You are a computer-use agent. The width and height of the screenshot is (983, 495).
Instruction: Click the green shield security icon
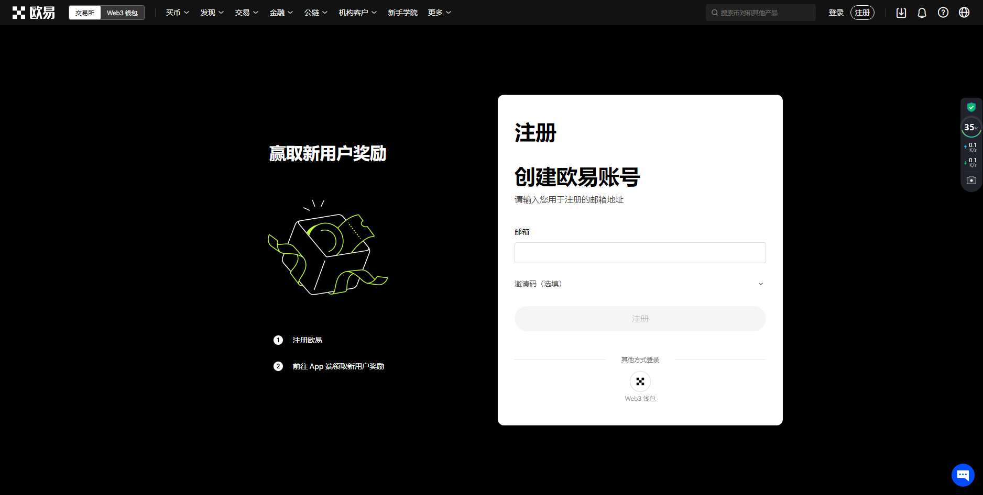971,107
